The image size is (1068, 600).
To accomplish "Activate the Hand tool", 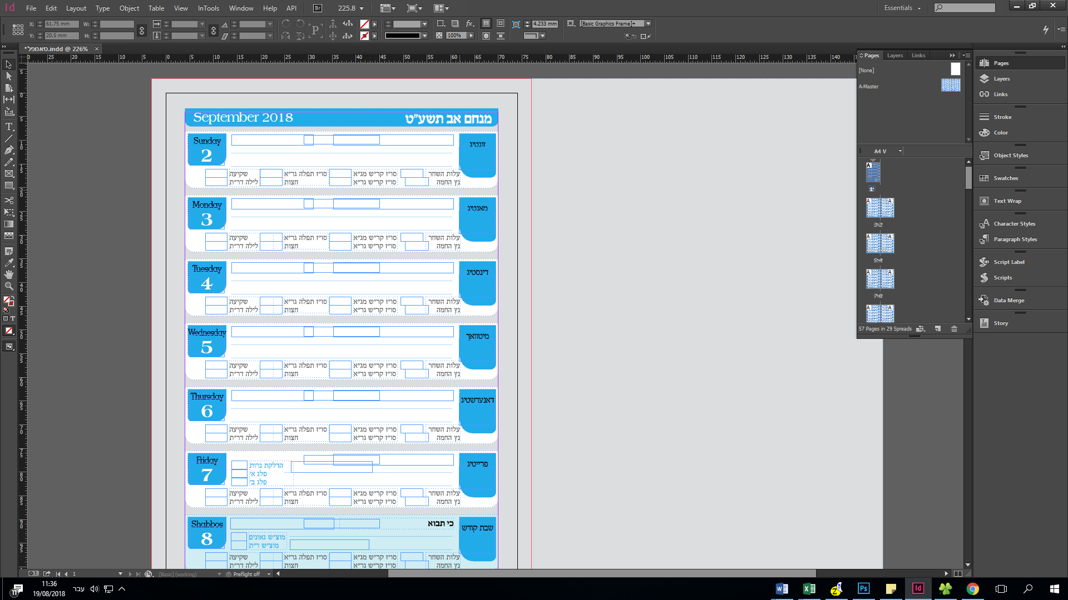I will 9,274.
